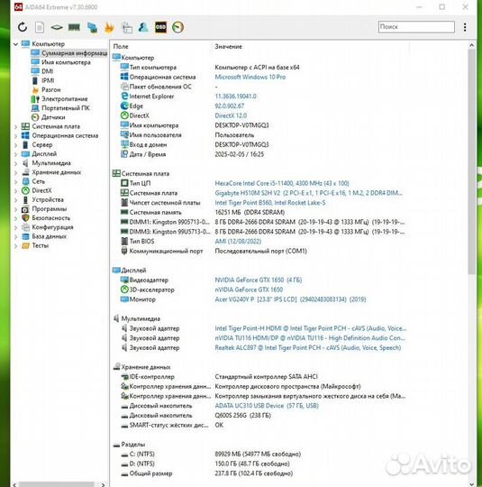Open the NVIDIA GeForce GTX 1650 (4 ГБ) link

tap(259, 280)
